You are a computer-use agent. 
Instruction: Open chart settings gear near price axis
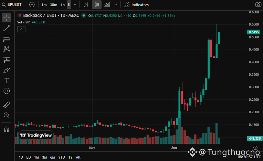click(x=255, y=148)
